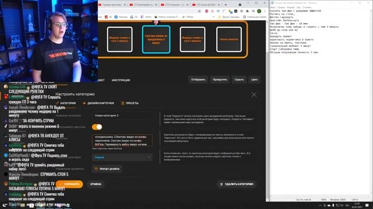
Task: Click the dark square extension icon
Action: tap(235, 11)
